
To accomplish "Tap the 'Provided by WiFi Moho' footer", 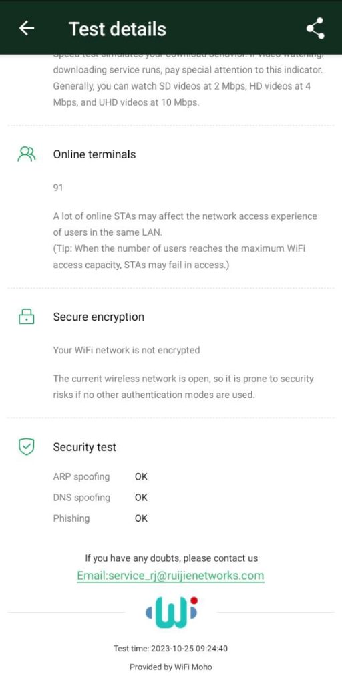I will [170, 667].
